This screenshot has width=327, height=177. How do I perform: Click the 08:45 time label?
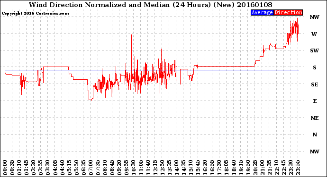(112, 168)
